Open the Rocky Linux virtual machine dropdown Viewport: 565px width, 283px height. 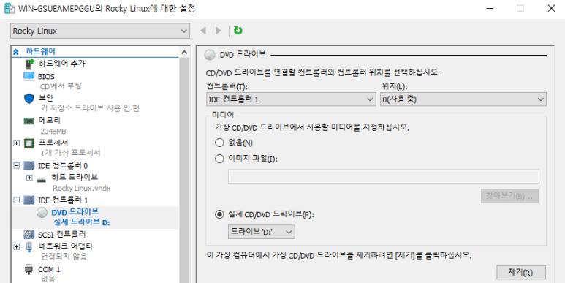click(100, 31)
